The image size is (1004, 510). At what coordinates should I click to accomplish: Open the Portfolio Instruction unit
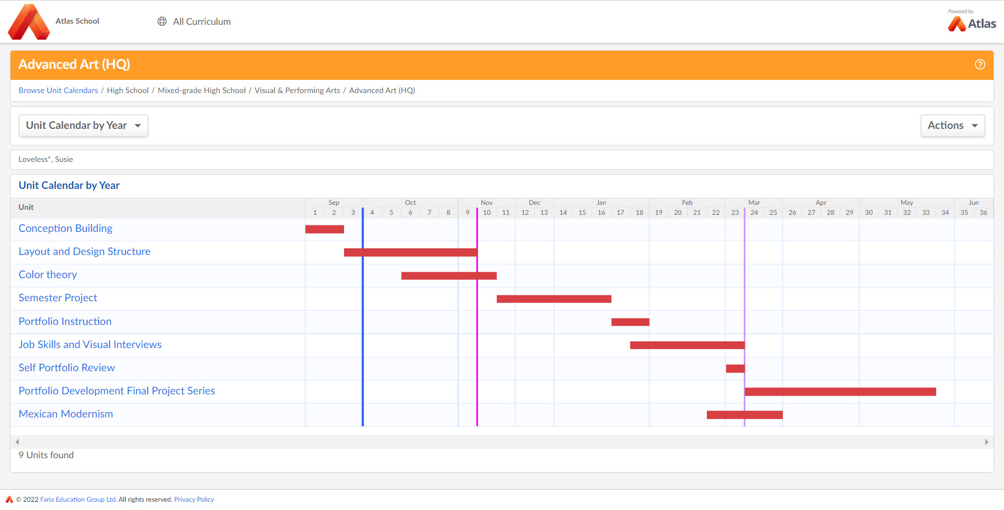click(65, 321)
